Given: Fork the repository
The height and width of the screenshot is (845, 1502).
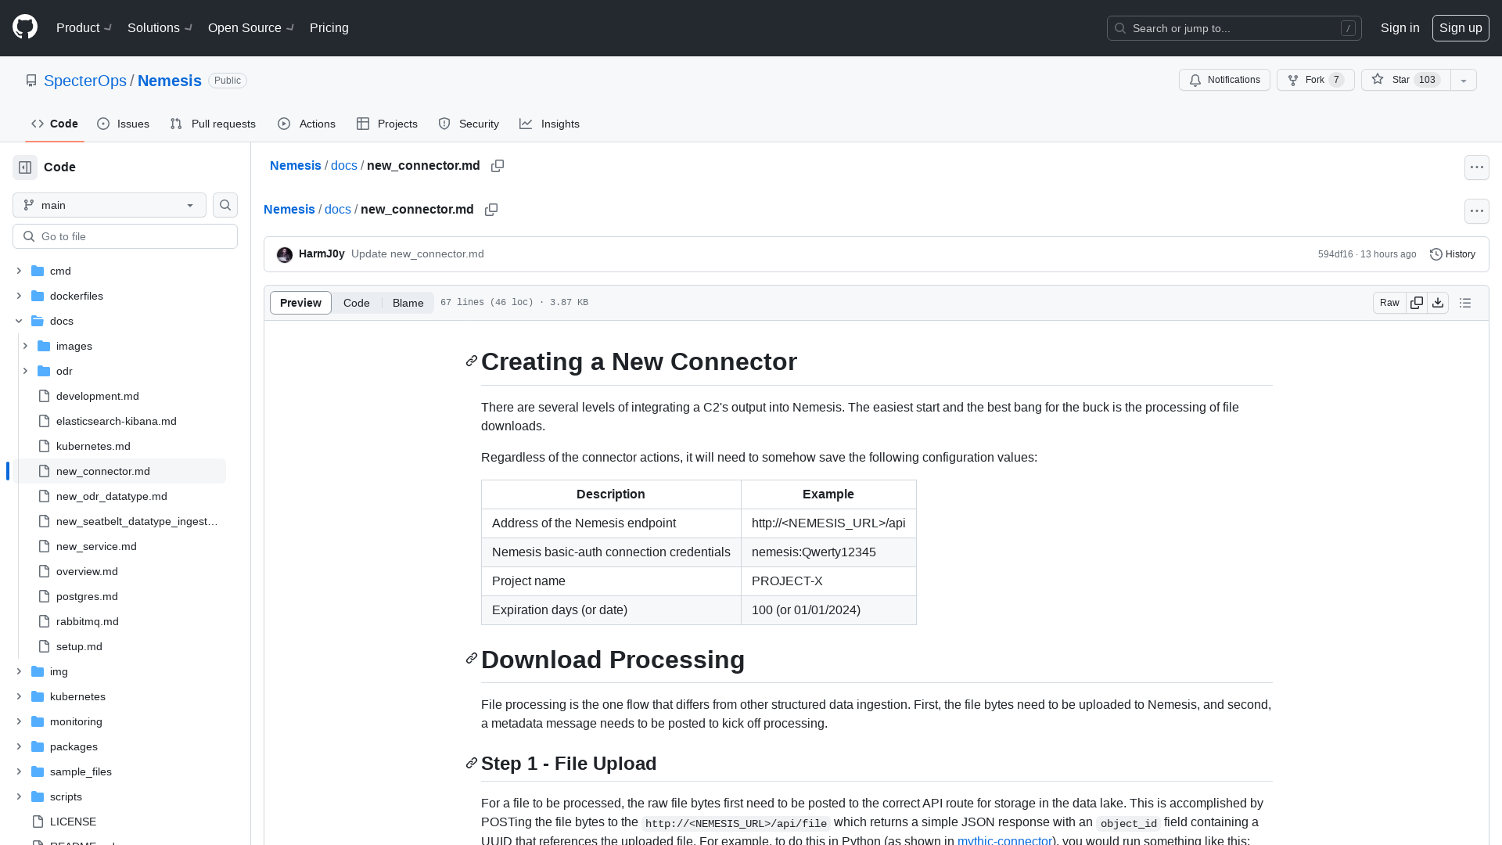Looking at the screenshot, I should point(1316,80).
